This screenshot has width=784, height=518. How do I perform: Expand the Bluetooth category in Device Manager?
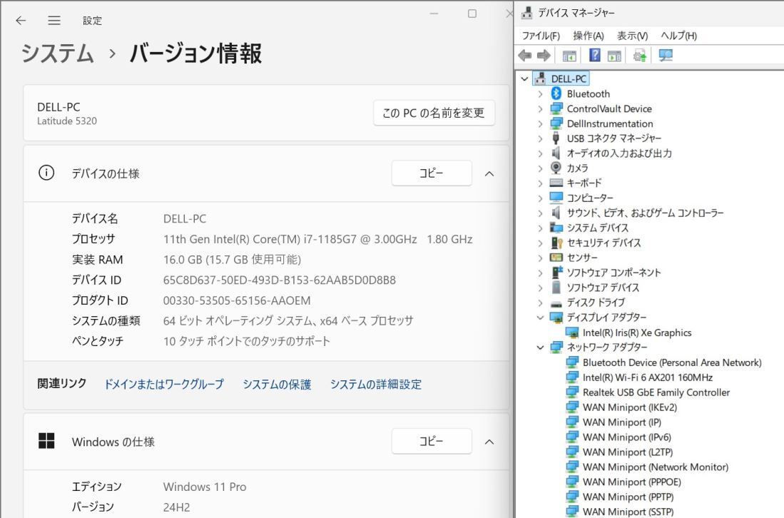click(541, 93)
